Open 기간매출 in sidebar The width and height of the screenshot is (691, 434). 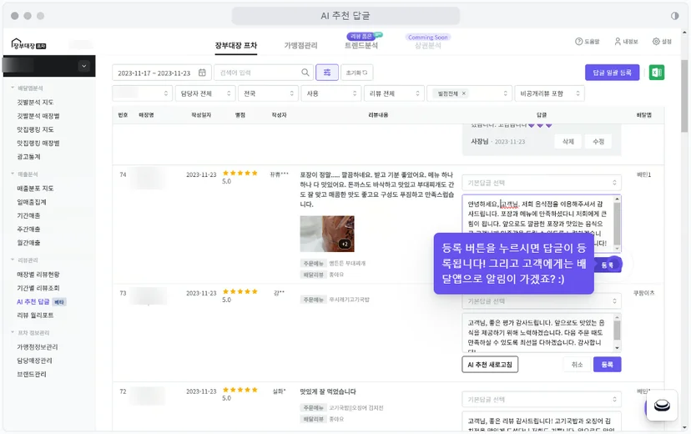[28, 215]
